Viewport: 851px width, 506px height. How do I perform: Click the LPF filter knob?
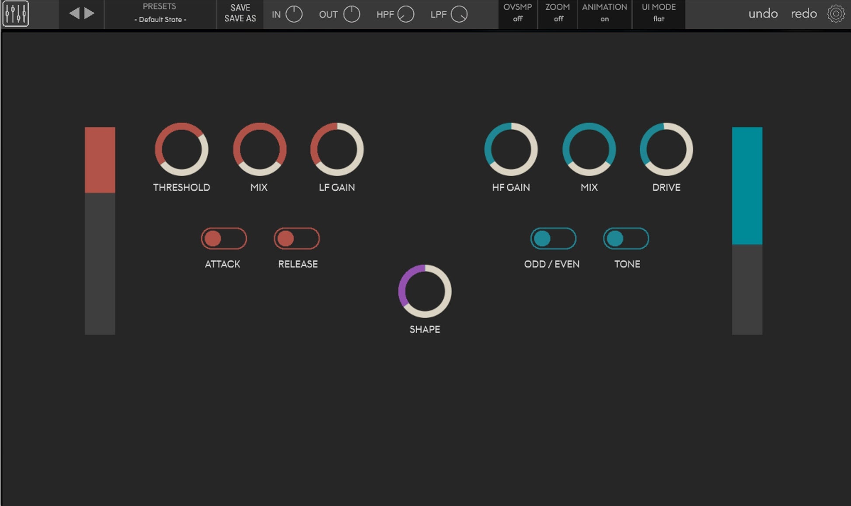[x=459, y=14]
